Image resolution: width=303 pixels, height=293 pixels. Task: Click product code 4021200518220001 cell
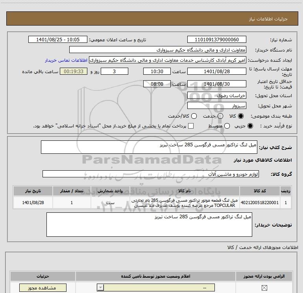coord(260,203)
